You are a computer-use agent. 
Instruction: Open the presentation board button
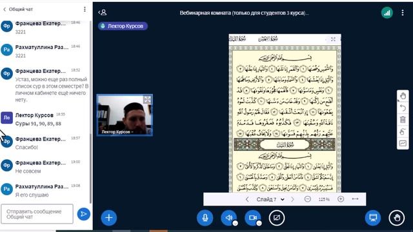click(373, 218)
